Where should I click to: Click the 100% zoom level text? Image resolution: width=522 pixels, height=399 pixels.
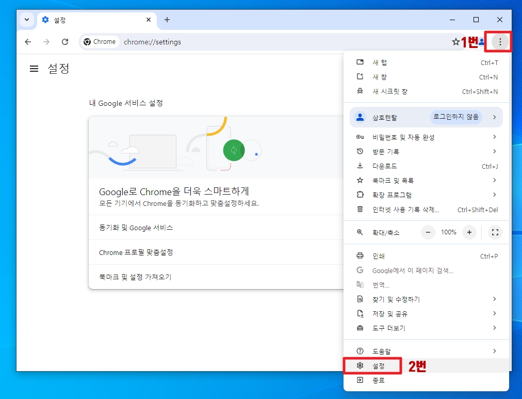pos(448,232)
